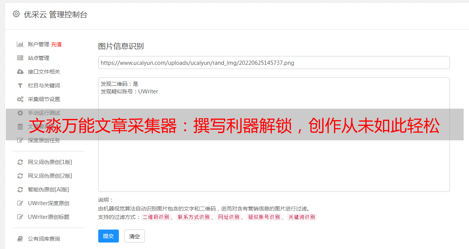Open 公有词库查询 page
The image size is (469, 249).
point(44,239)
